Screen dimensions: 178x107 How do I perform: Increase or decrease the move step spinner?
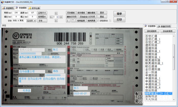tap(58, 17)
